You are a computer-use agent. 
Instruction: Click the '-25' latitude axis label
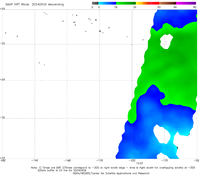click(2, 43)
